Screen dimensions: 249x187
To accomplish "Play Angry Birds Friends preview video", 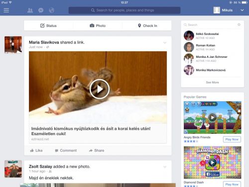I will [x=213, y=118].
